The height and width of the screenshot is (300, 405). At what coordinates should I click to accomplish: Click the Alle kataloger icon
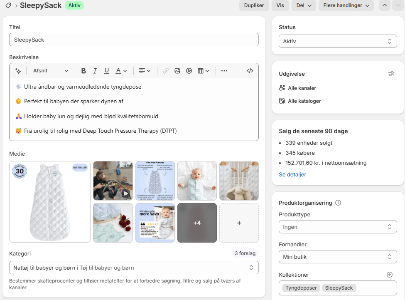(x=282, y=101)
